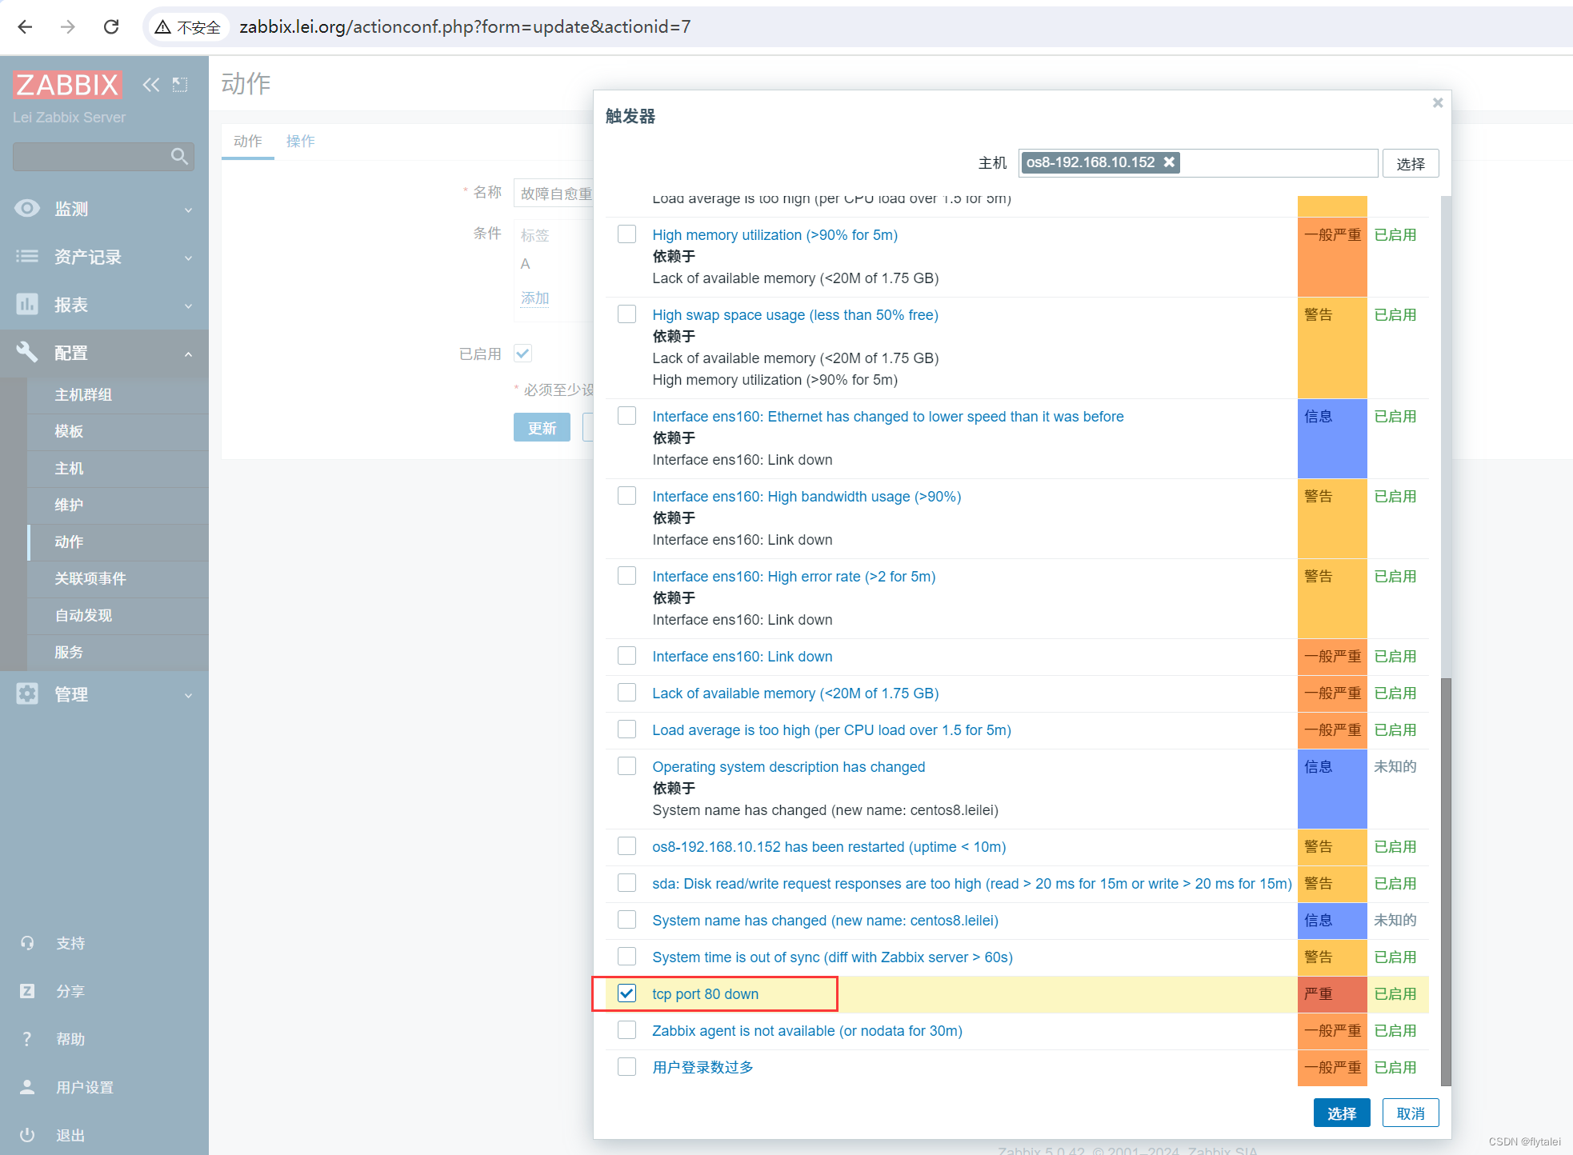This screenshot has width=1573, height=1155.
Task: Click the eye icon for 监测
Action: (27, 209)
